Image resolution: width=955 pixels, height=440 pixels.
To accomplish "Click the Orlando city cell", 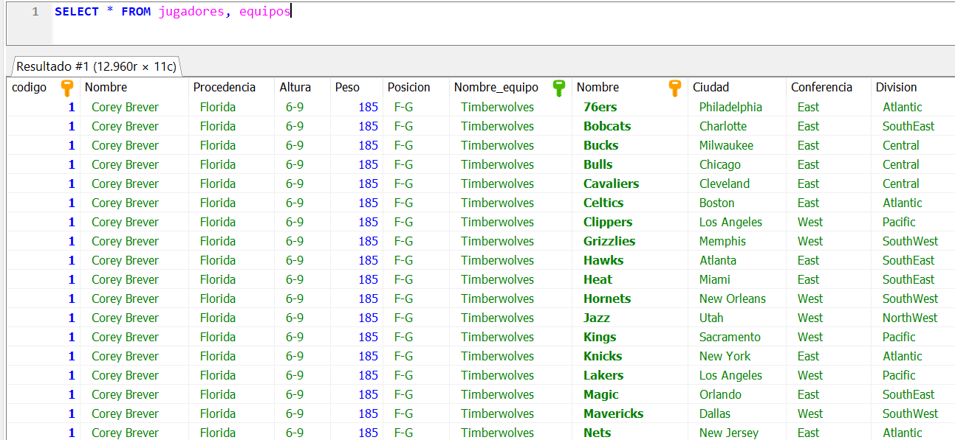I will (720, 394).
